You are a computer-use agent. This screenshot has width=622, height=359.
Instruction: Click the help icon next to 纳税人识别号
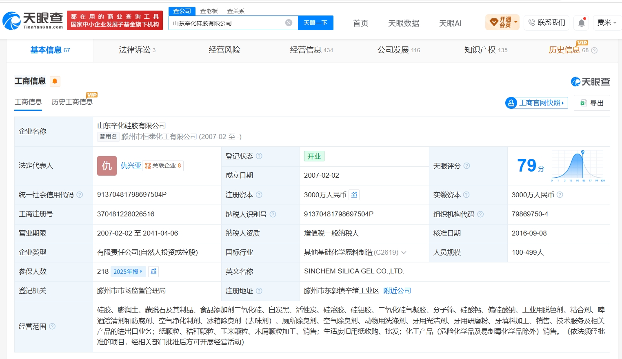click(x=273, y=214)
